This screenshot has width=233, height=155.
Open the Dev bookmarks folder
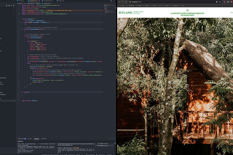182,5
